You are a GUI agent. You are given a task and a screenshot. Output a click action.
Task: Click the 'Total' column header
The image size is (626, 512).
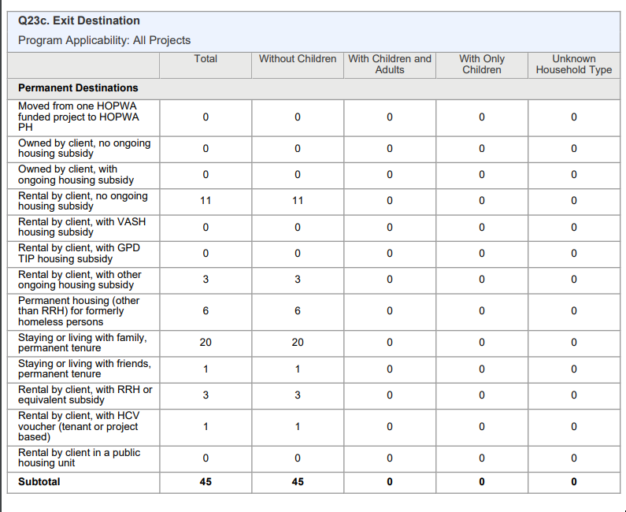(x=206, y=59)
